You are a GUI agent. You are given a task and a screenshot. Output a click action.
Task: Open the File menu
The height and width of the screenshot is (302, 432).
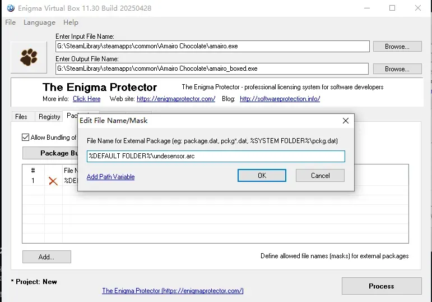tap(10, 22)
